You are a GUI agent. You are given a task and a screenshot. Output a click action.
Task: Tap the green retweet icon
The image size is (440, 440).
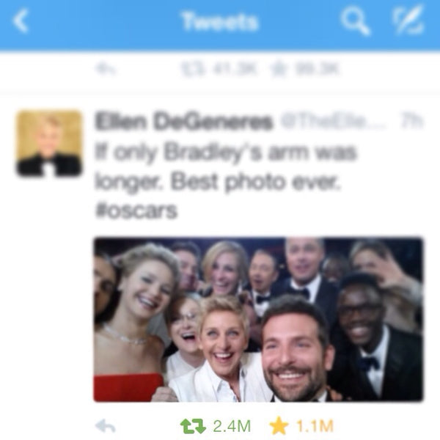(x=193, y=426)
